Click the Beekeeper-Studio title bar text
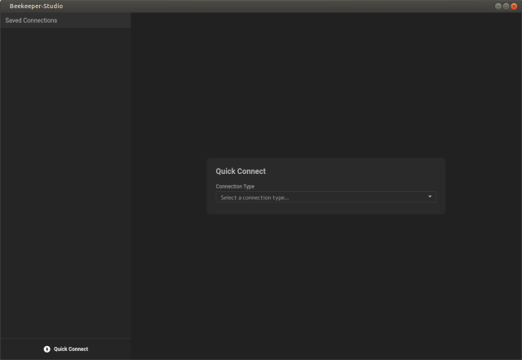 (36, 6)
